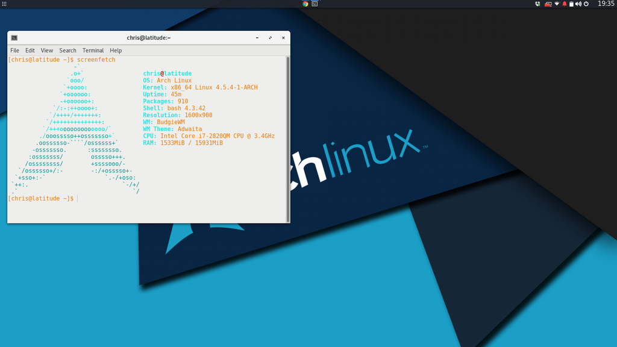Click the terminal's vertical scrollbar
617x347 pixels.
click(x=288, y=139)
